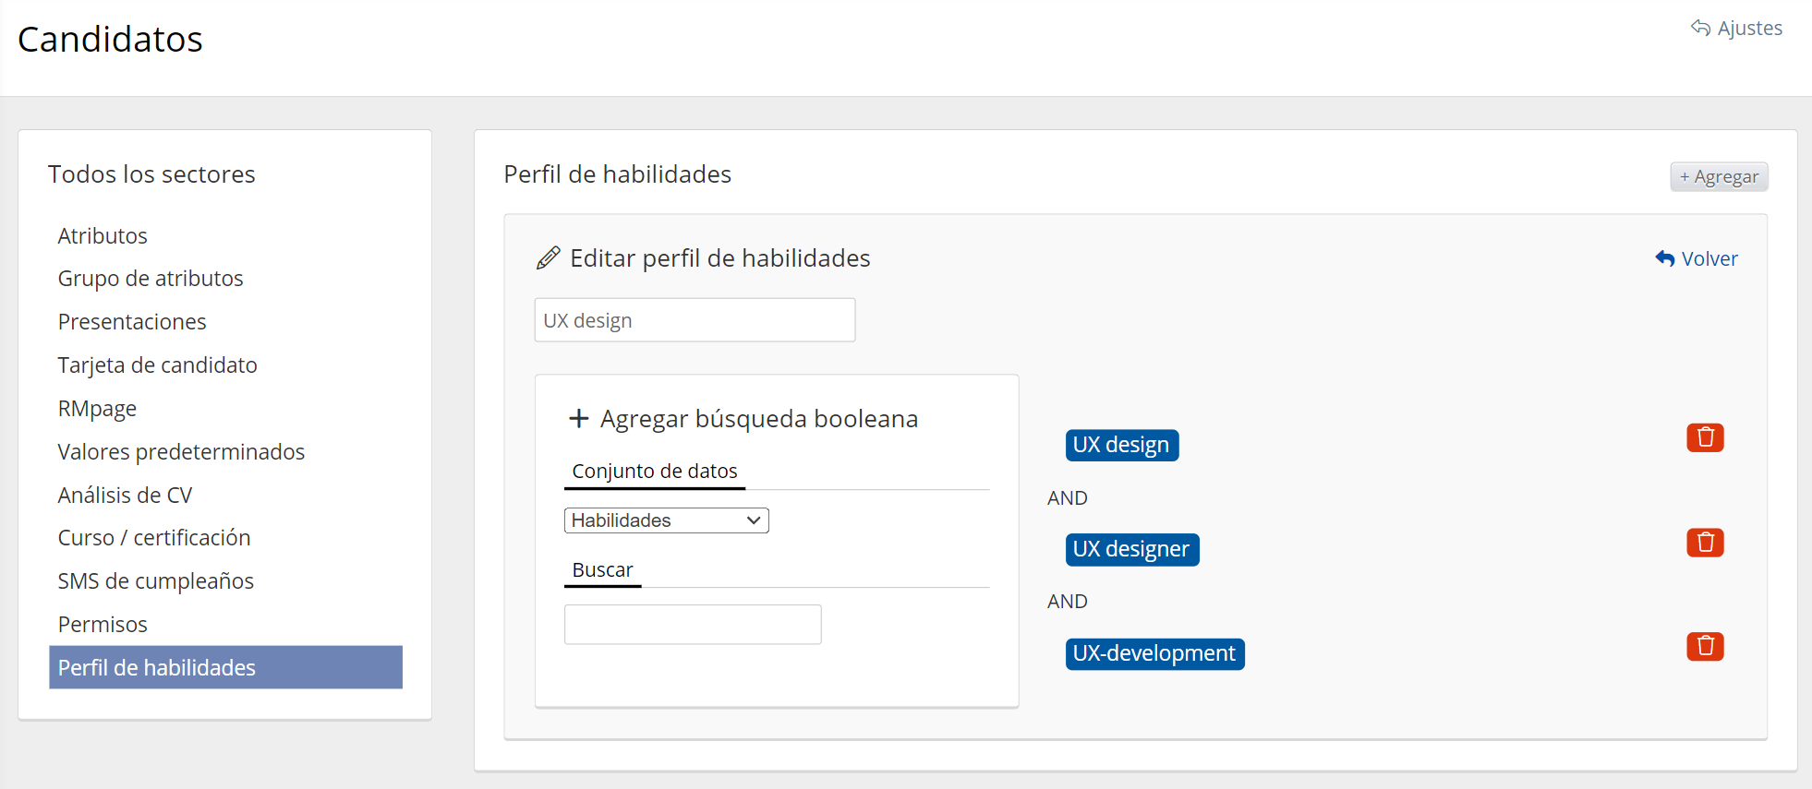Viewport: 1812px width, 789px height.
Task: Click the Volver back link
Action: (x=1697, y=259)
